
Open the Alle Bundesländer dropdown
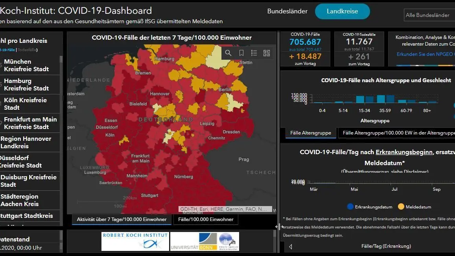tap(429, 15)
